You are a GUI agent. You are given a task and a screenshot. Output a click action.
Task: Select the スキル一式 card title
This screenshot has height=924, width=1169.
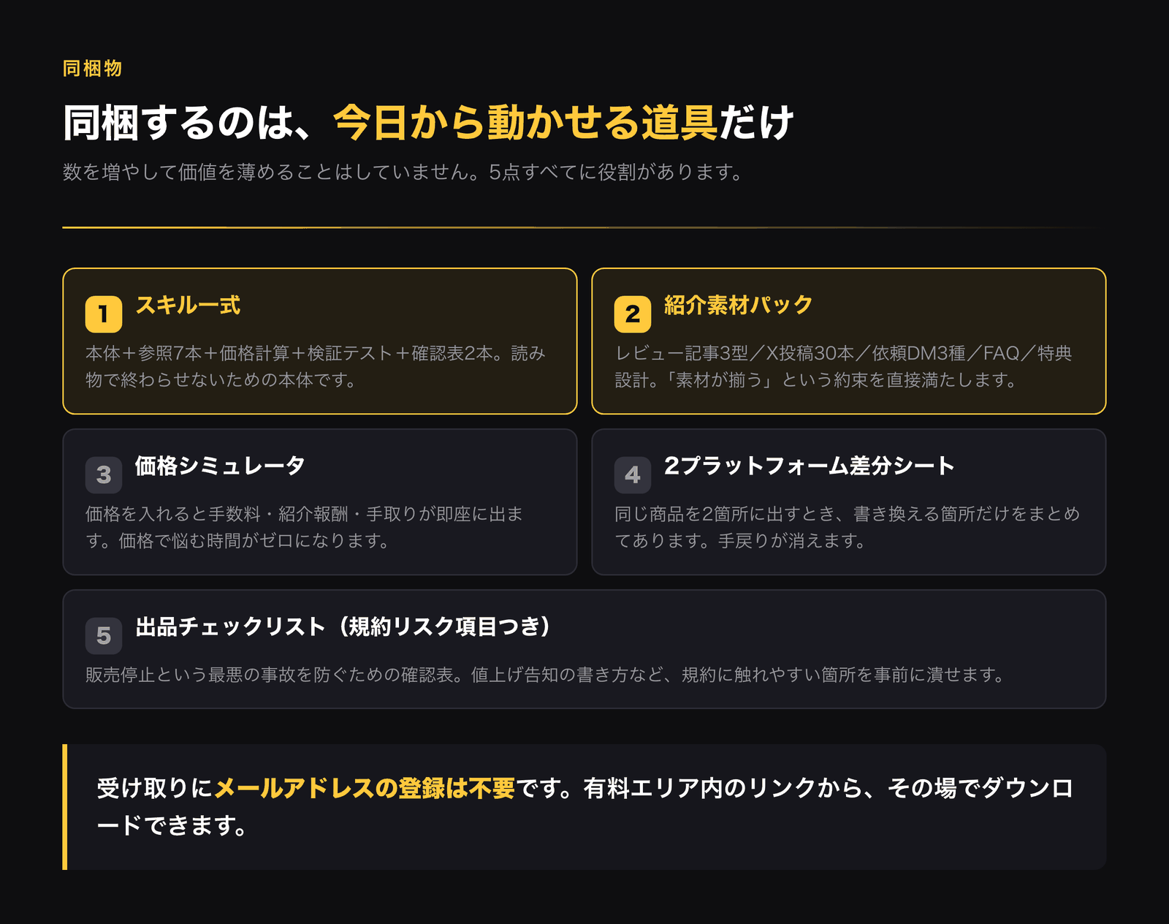[x=188, y=305]
